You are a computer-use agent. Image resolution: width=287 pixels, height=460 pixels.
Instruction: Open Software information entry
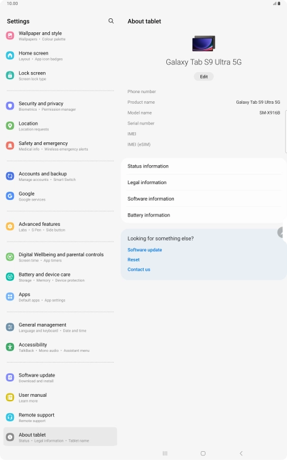pyautogui.click(x=204, y=199)
